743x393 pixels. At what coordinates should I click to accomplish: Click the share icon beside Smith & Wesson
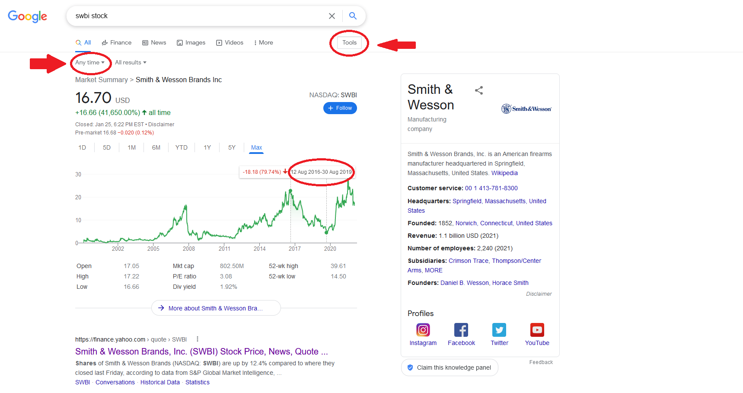click(479, 90)
